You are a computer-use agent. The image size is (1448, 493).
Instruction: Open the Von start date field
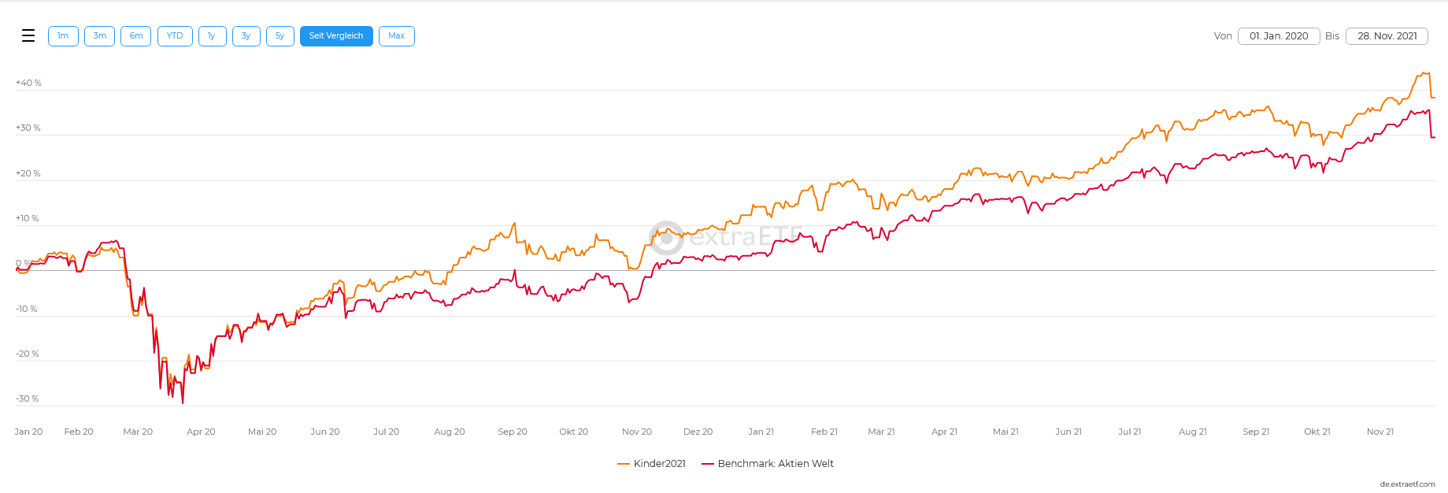tap(1279, 36)
